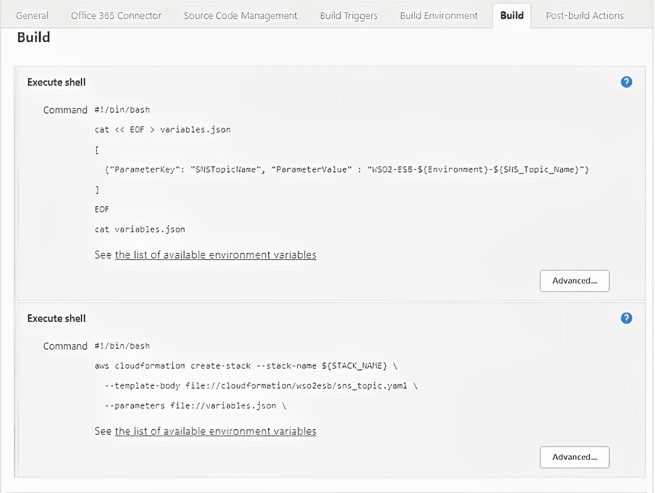Switch to the General tab
The height and width of the screenshot is (493, 655).
[32, 15]
